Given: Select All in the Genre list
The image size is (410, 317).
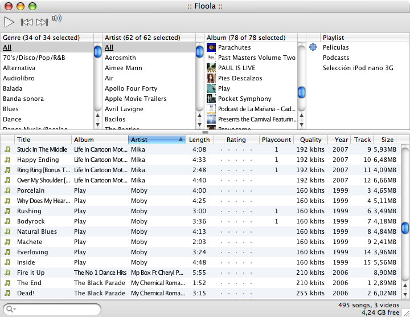Looking at the screenshot, I should coord(47,47).
